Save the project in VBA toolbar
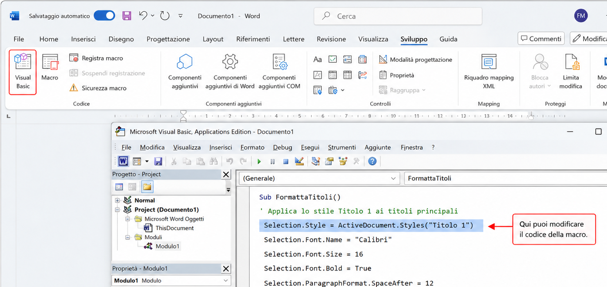607x287 pixels. pyautogui.click(x=158, y=162)
